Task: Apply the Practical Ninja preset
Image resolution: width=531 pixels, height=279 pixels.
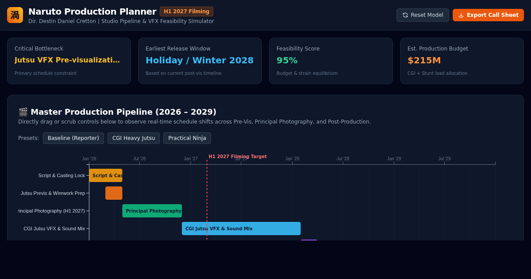Action: click(x=187, y=138)
